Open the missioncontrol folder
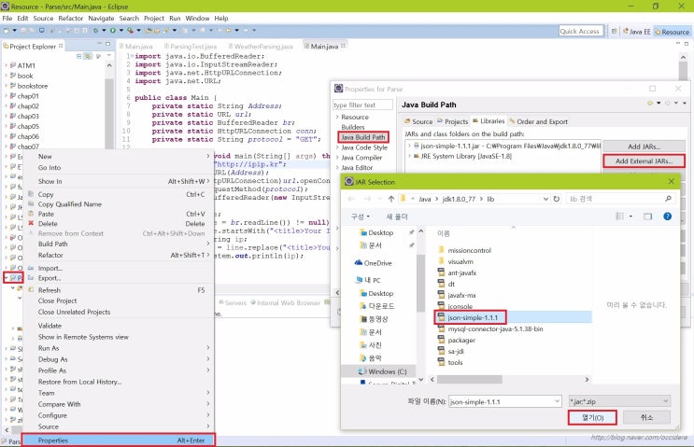This screenshot has height=447, width=694. coord(470,250)
